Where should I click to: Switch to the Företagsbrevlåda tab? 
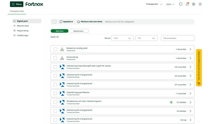pyautogui.click(x=17, y=11)
